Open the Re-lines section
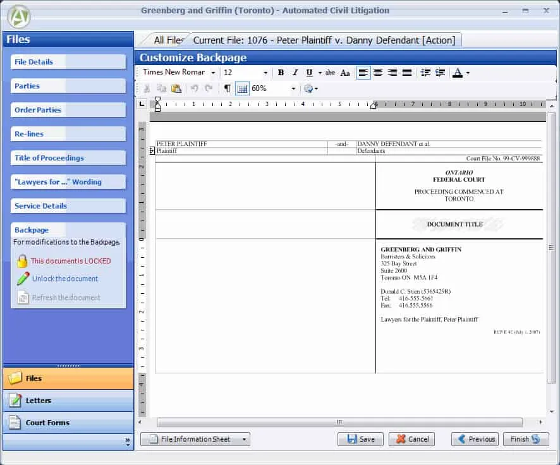The width and height of the screenshot is (560, 465). pos(68,134)
